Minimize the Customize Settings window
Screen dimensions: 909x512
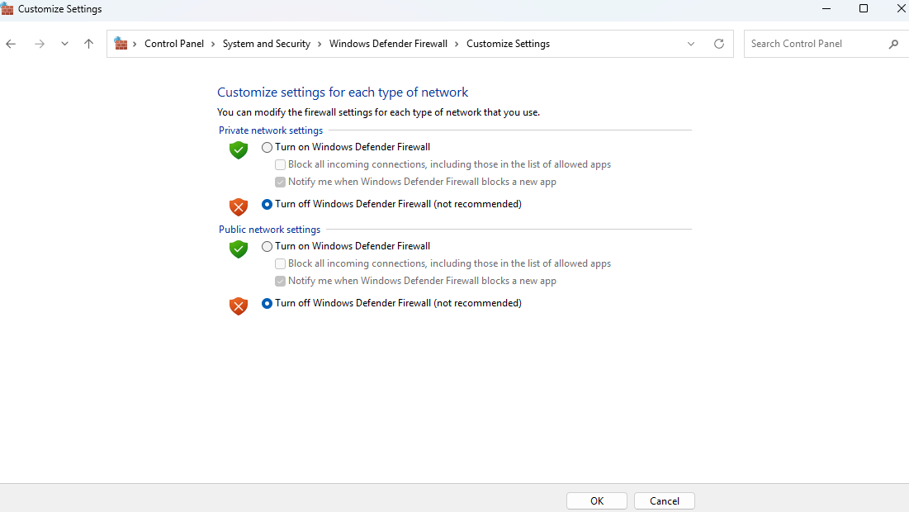tap(826, 9)
